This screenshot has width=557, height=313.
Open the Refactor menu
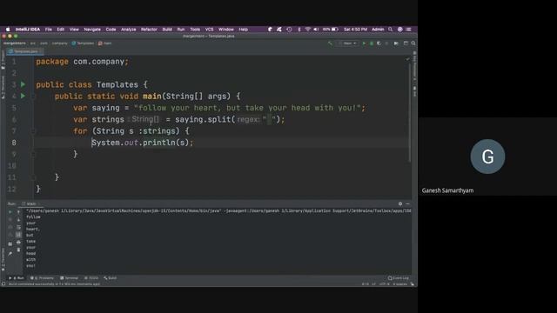[x=149, y=30]
